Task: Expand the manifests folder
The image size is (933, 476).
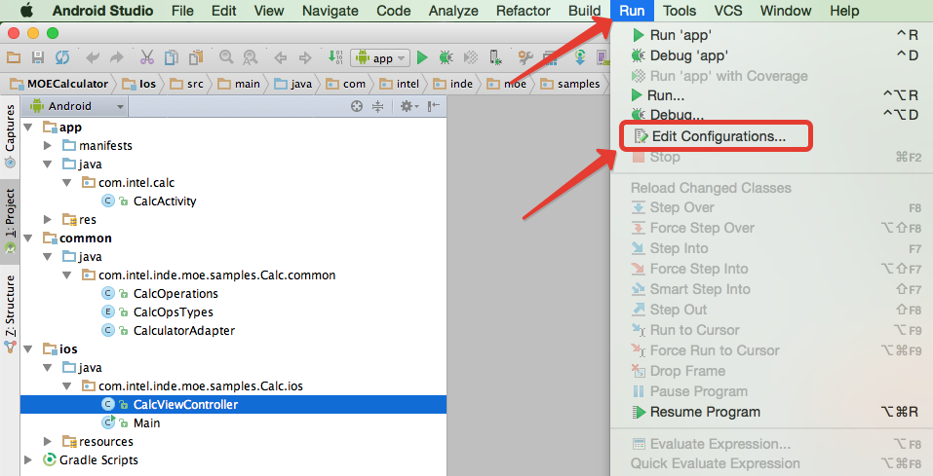Action: coord(48,146)
